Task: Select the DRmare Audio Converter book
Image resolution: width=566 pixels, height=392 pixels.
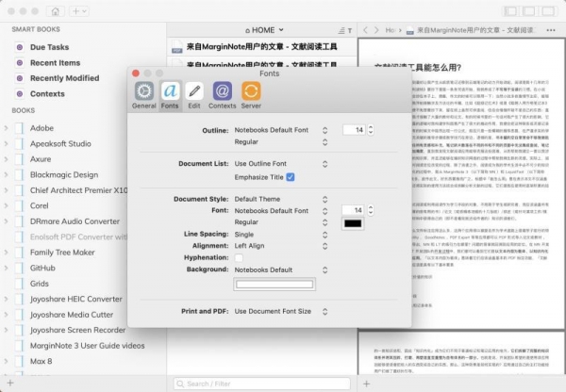Action: 75,221
